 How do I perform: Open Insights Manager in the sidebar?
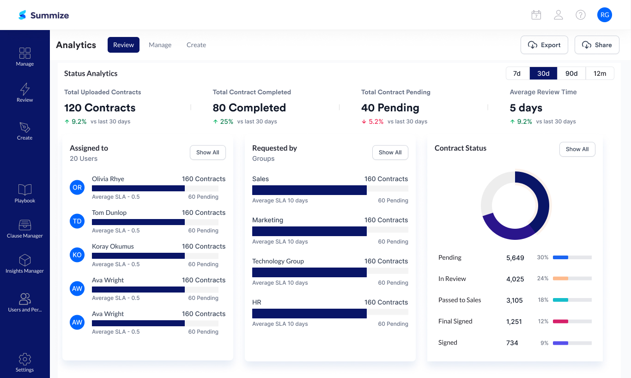click(25, 264)
